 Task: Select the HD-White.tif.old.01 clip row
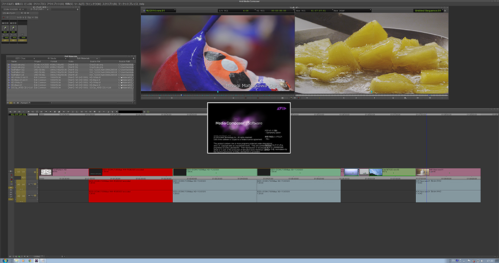71,77
